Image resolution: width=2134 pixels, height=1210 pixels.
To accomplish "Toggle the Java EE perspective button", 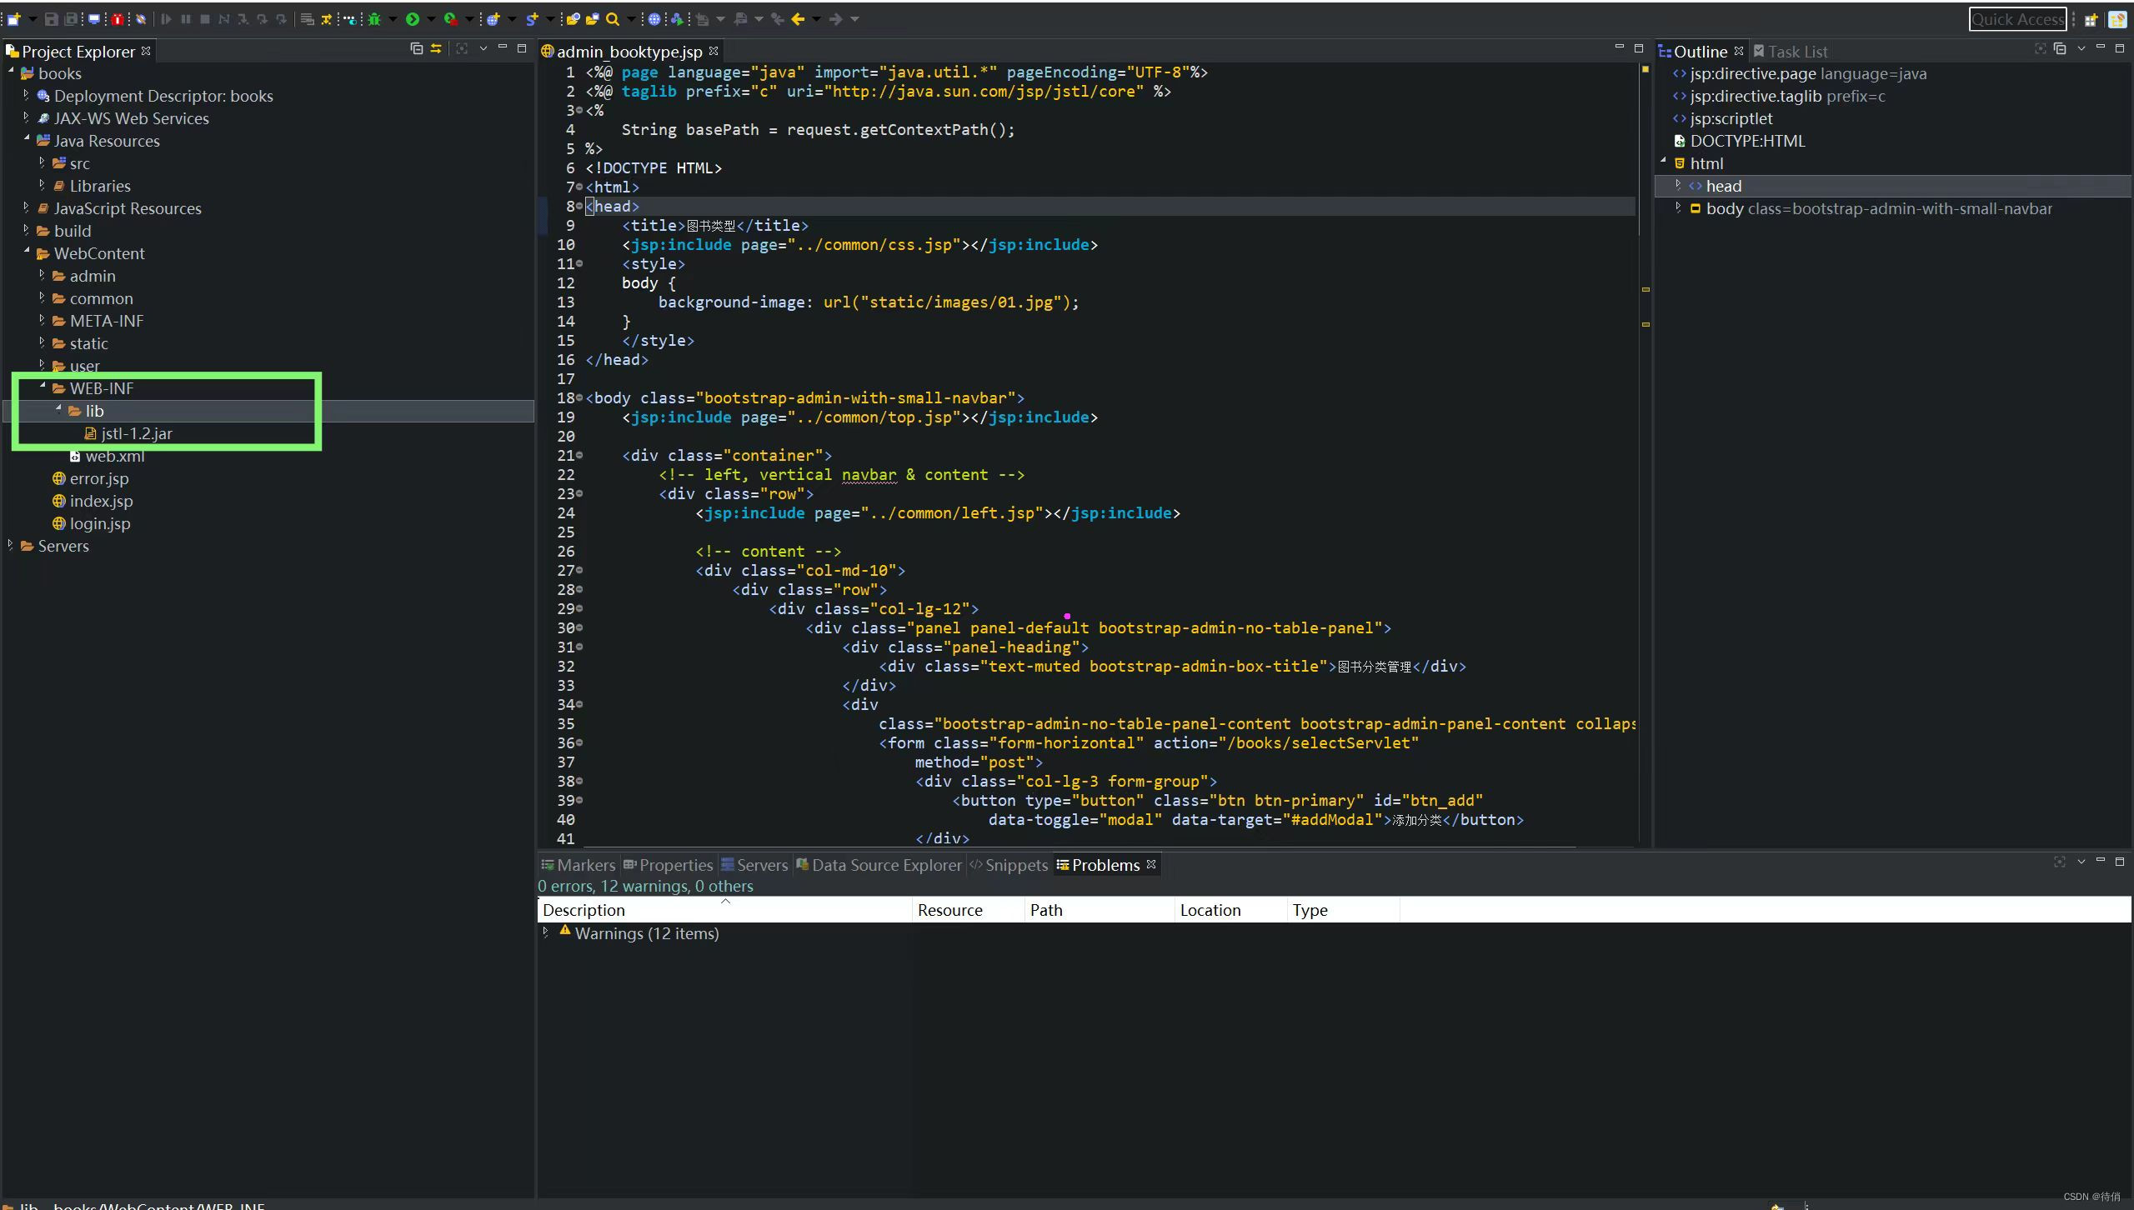I will (2117, 19).
